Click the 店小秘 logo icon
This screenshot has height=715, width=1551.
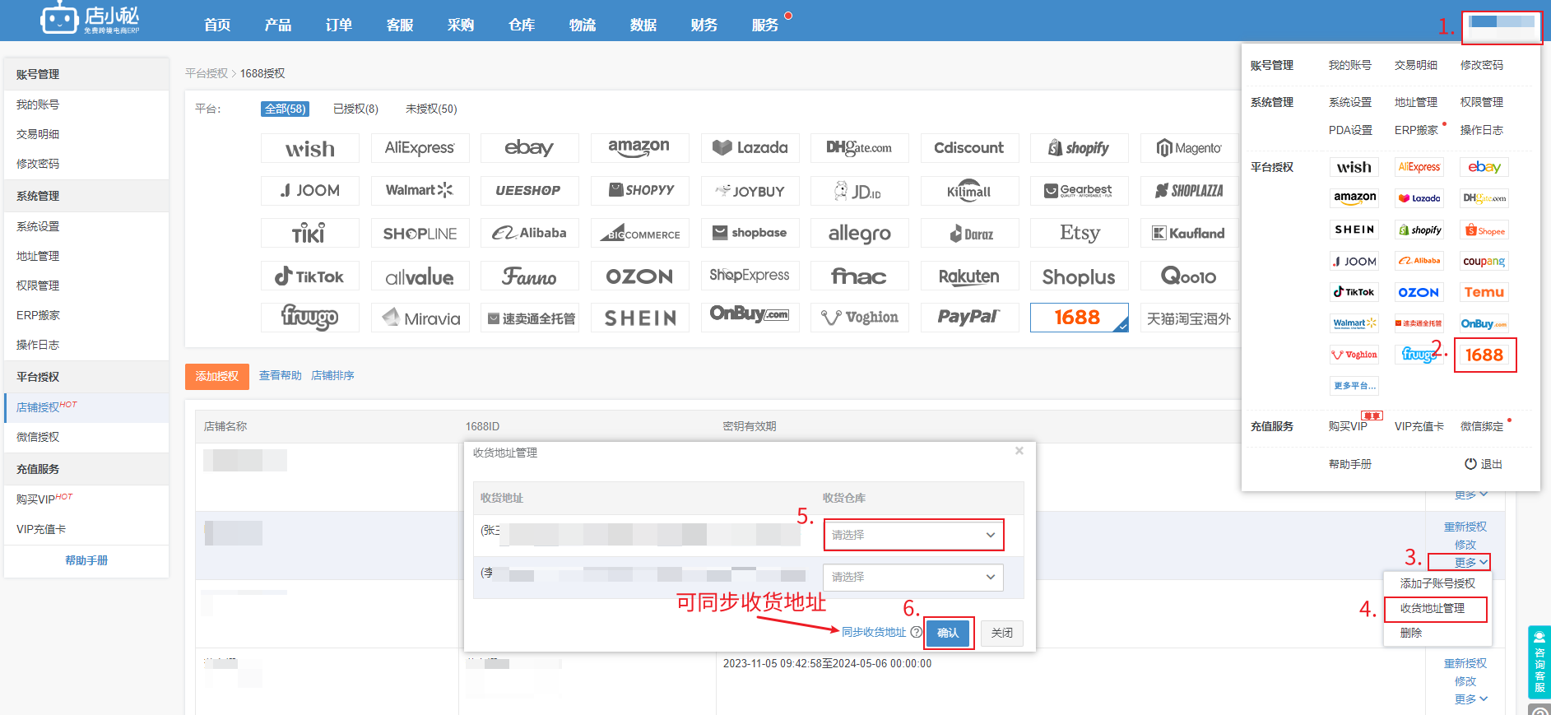tap(60, 18)
